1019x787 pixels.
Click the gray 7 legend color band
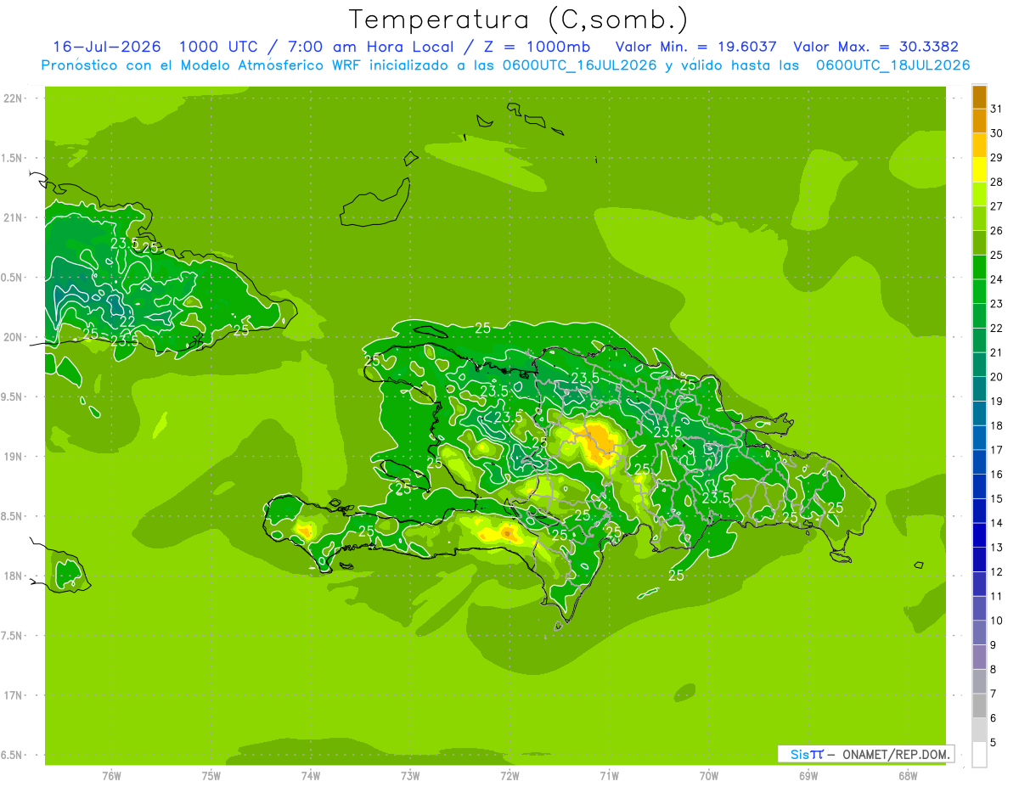click(x=979, y=682)
